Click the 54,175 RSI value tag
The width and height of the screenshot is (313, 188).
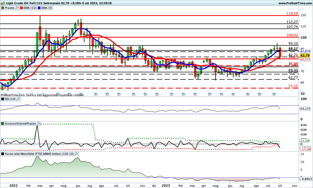(x=305, y=109)
